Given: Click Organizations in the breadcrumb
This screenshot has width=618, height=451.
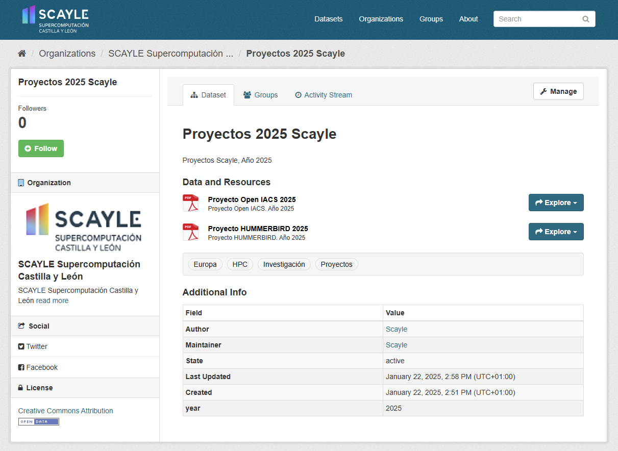Looking at the screenshot, I should (67, 54).
